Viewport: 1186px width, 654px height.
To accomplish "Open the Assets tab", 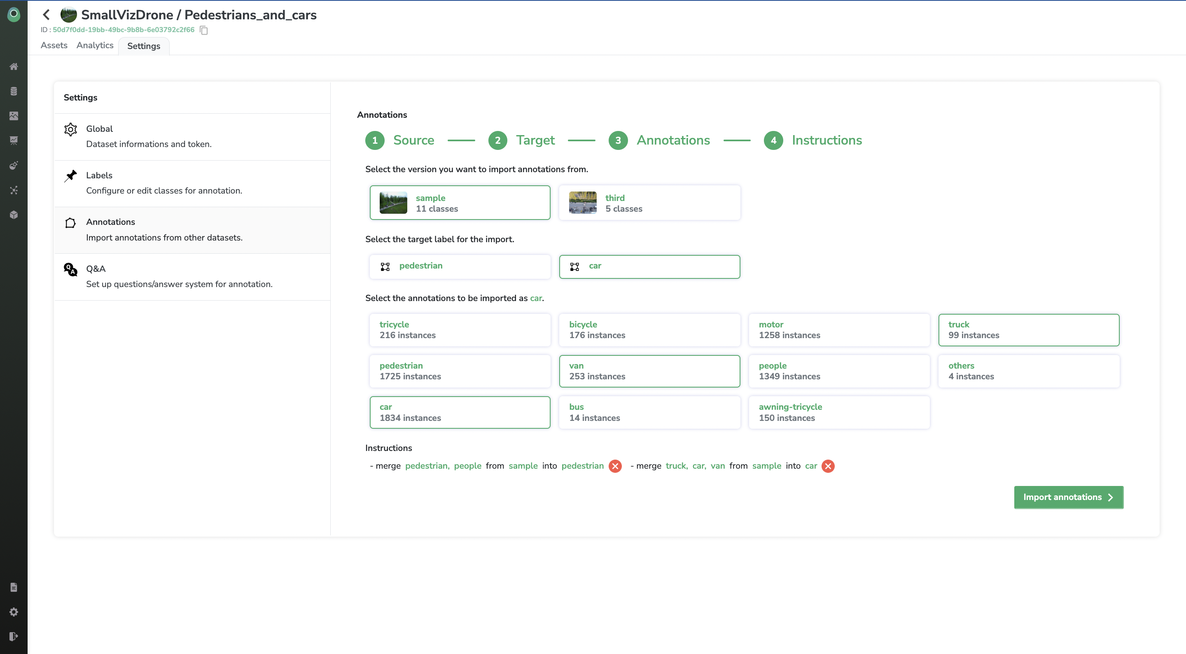I will click(x=54, y=45).
